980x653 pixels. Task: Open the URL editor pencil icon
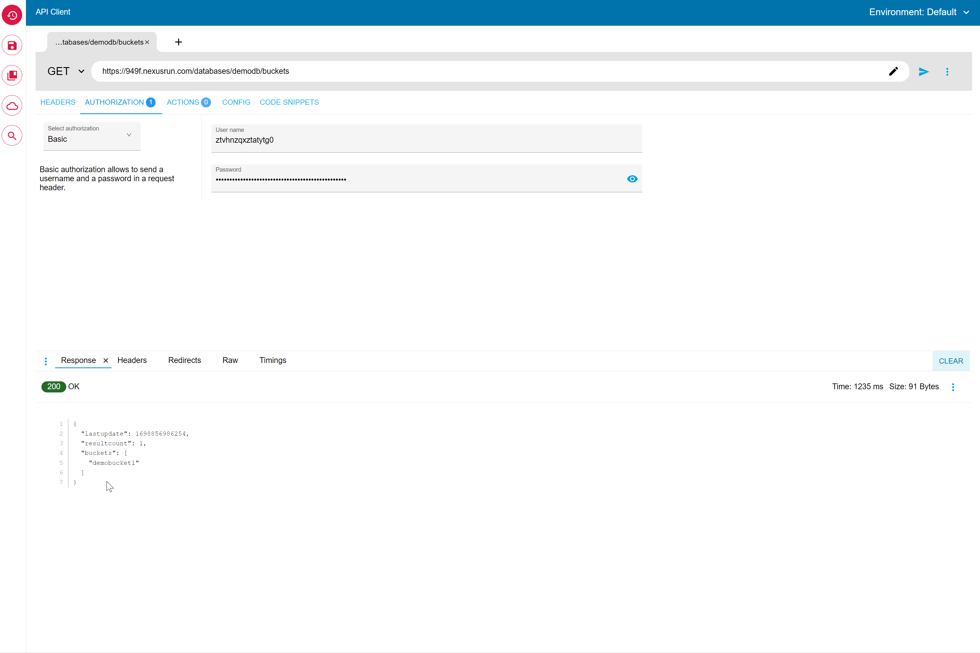point(893,71)
